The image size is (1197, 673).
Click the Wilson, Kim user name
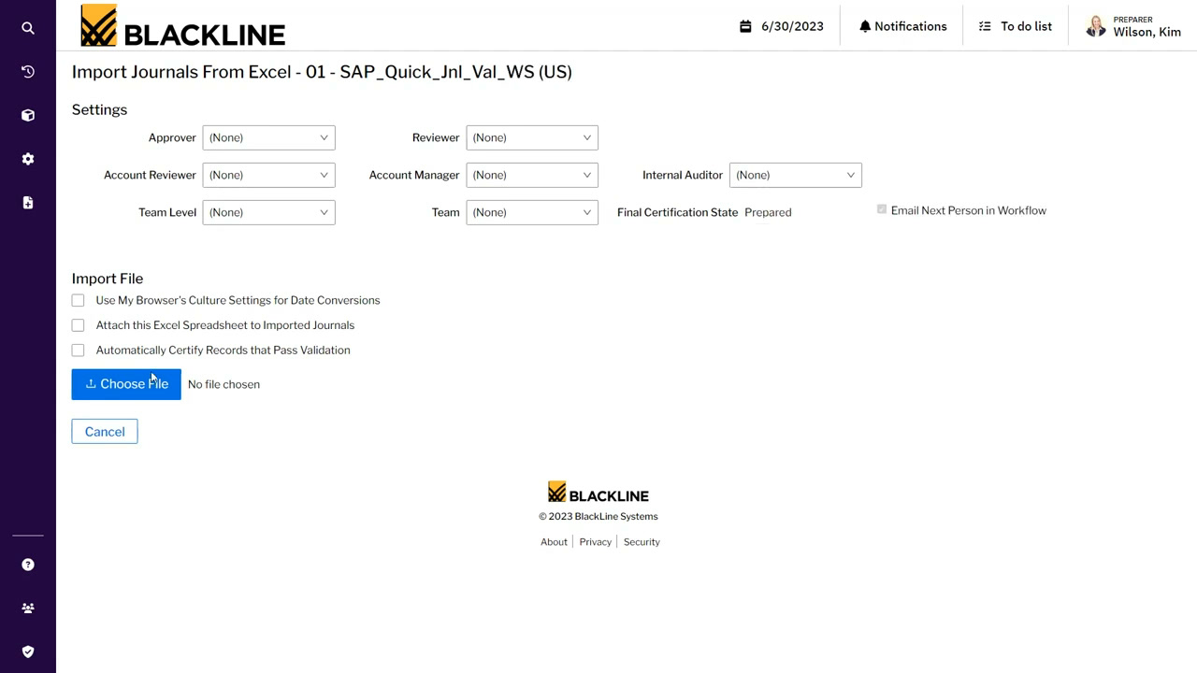[x=1147, y=32]
